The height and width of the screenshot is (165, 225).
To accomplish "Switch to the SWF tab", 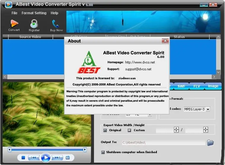I will click(181, 86).
